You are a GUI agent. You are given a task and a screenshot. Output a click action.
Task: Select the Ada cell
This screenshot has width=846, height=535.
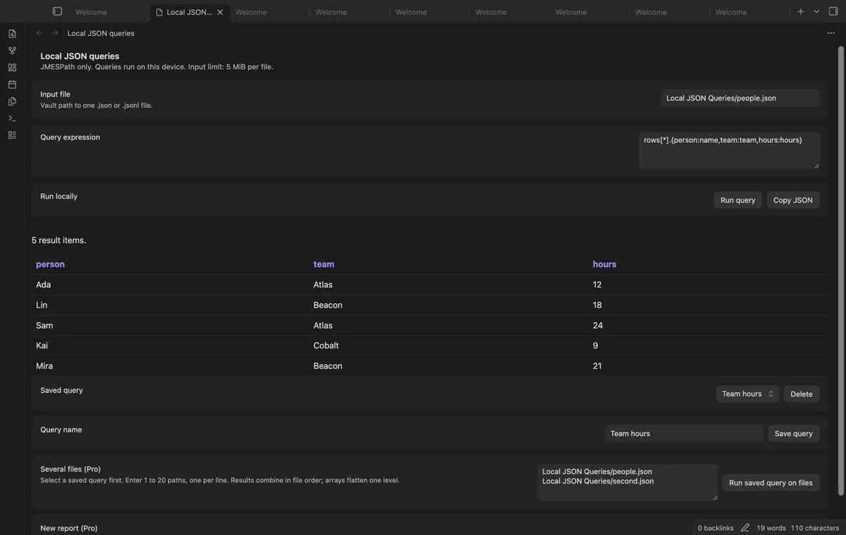pos(43,284)
